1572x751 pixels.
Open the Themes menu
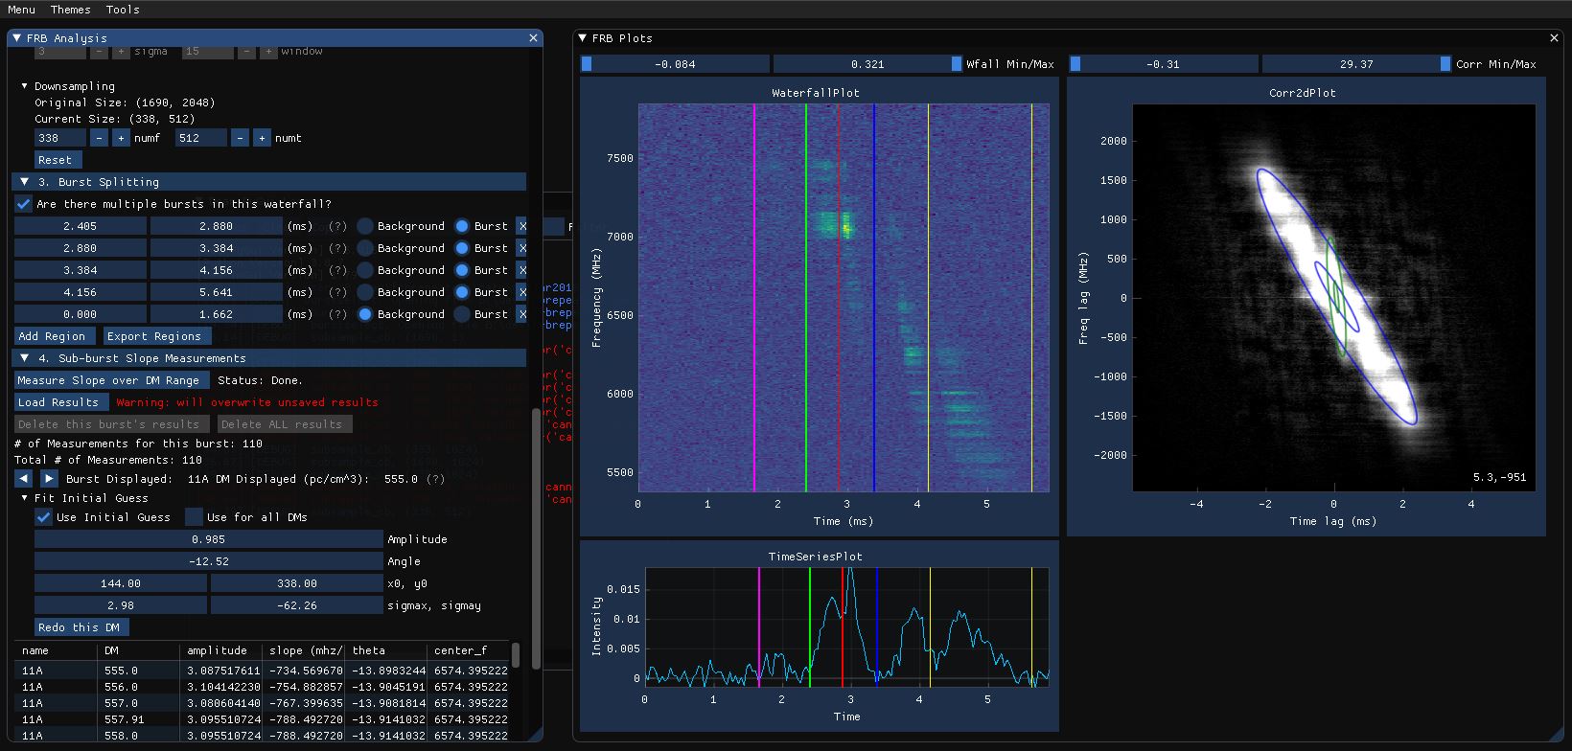click(70, 10)
